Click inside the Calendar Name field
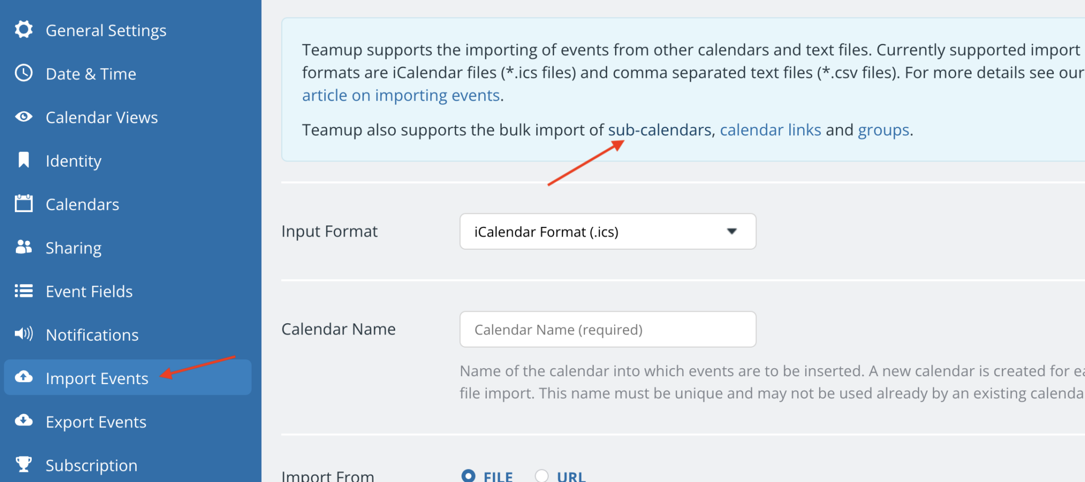The width and height of the screenshot is (1085, 482). point(607,329)
